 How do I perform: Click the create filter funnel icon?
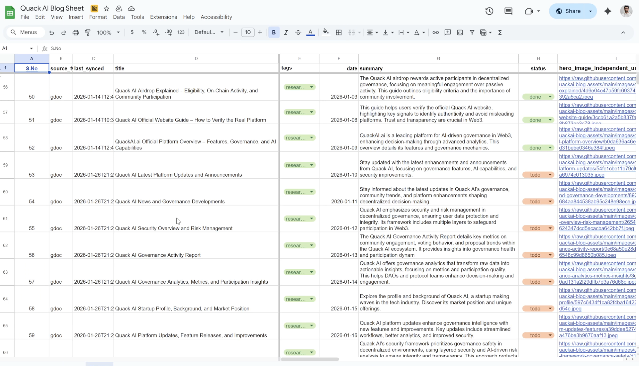click(472, 32)
